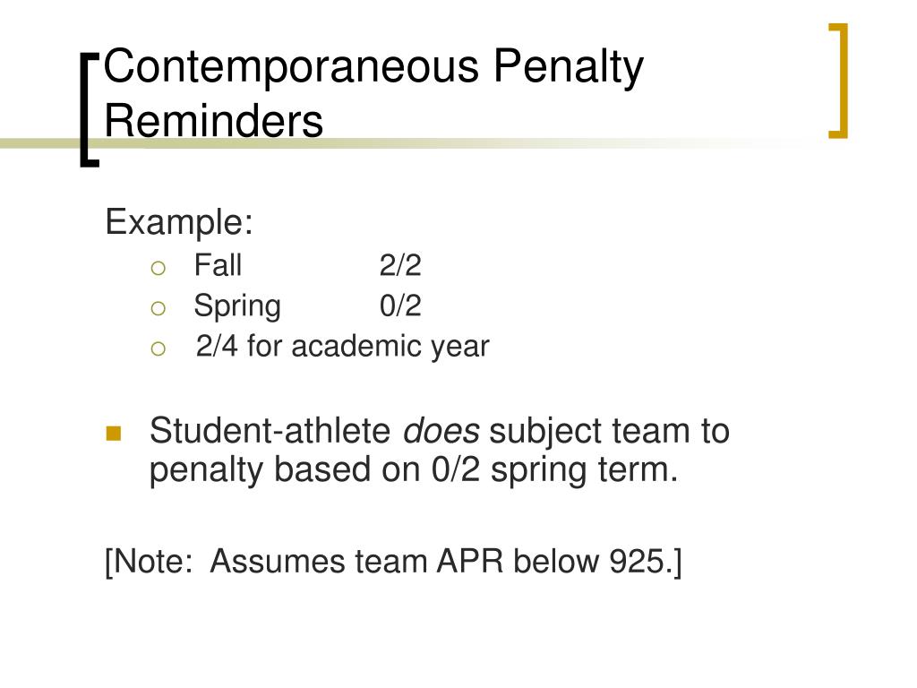Viewport: 917px width, 688px height.
Task: Click 'Student-athlete' in the bullet text
Action: 270,431
